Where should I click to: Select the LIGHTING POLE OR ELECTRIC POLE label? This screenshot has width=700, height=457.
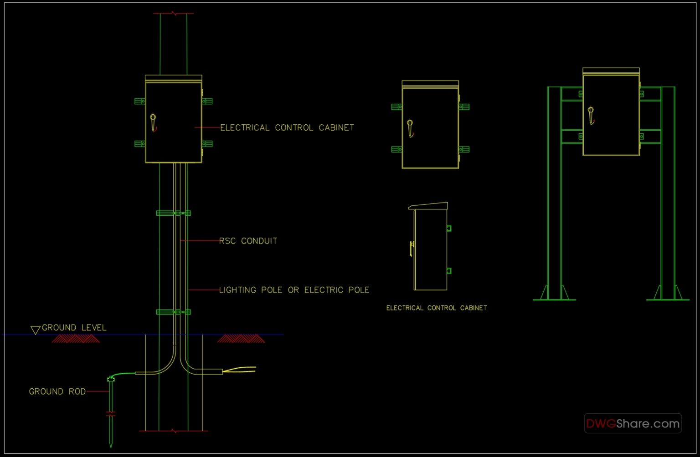294,289
